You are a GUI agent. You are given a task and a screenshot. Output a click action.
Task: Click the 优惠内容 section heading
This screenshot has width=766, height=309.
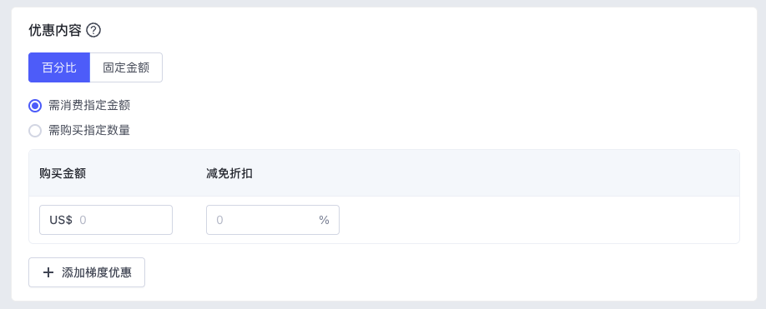tap(55, 30)
